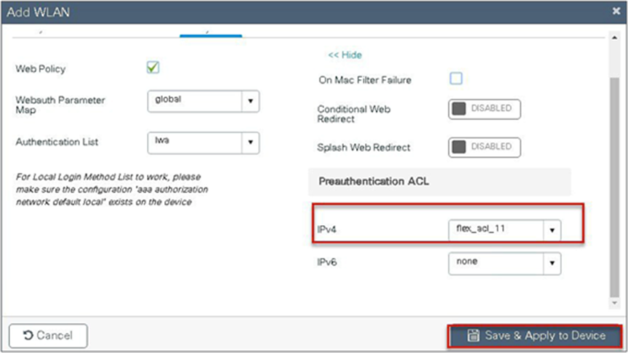Click the Splash Web Redirect label
628x353 pixels.
click(x=364, y=147)
